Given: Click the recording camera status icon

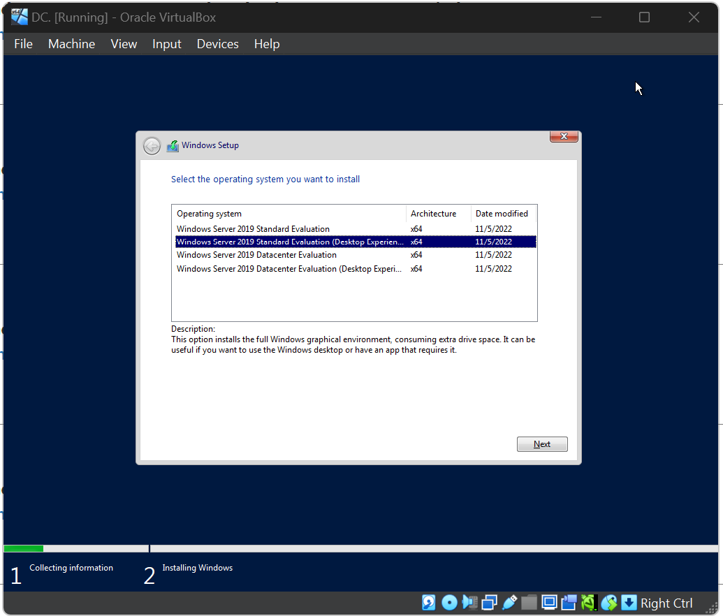Looking at the screenshot, I should click(x=569, y=602).
